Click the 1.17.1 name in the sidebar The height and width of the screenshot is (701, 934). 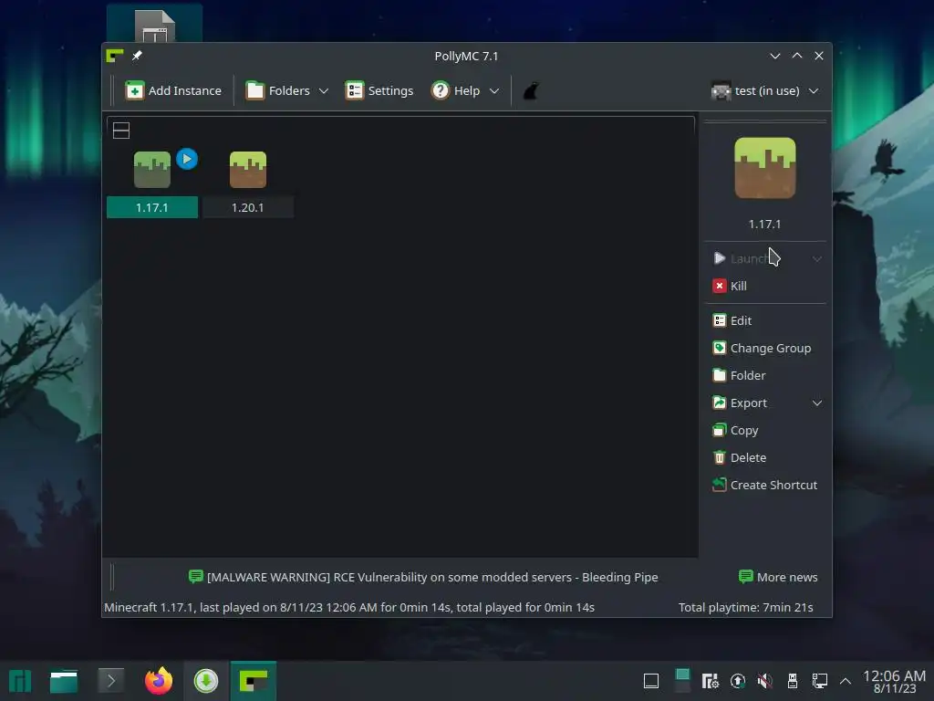pyautogui.click(x=765, y=225)
